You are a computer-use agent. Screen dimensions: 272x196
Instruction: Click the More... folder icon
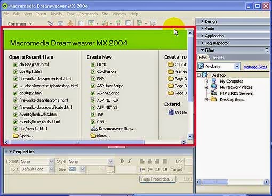pyautogui.click(x=93, y=136)
